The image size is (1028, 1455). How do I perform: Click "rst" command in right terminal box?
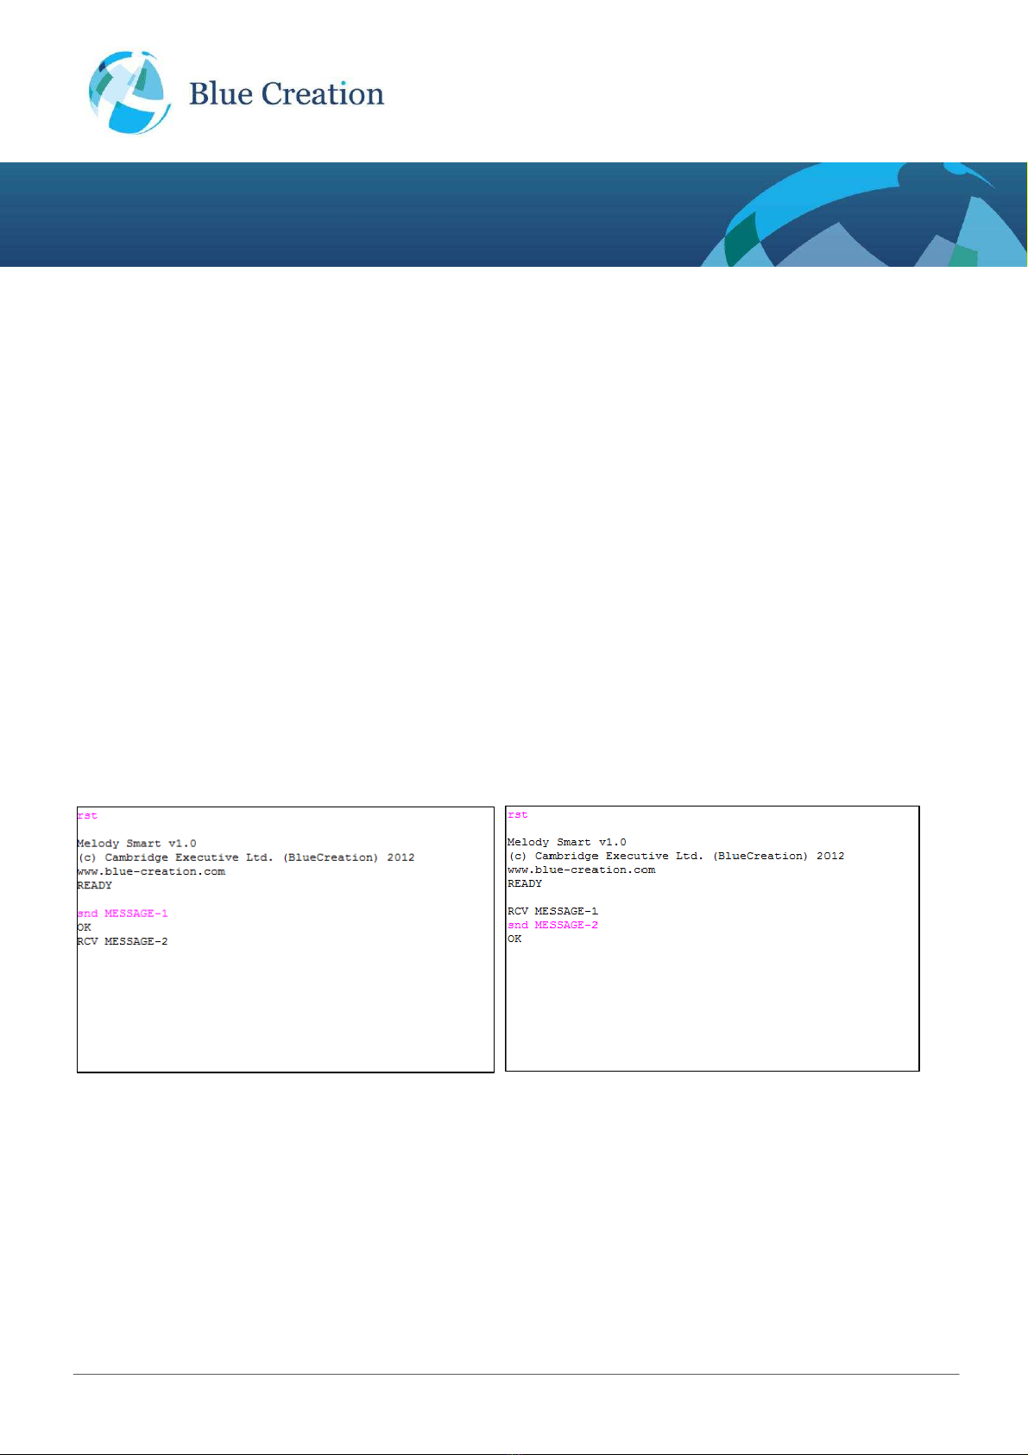(x=517, y=814)
